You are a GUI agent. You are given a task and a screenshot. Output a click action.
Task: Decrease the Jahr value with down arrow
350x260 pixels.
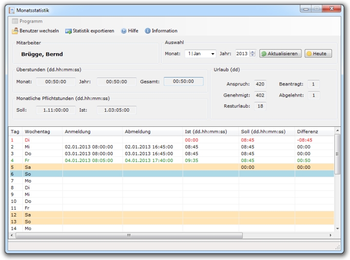(x=253, y=56)
